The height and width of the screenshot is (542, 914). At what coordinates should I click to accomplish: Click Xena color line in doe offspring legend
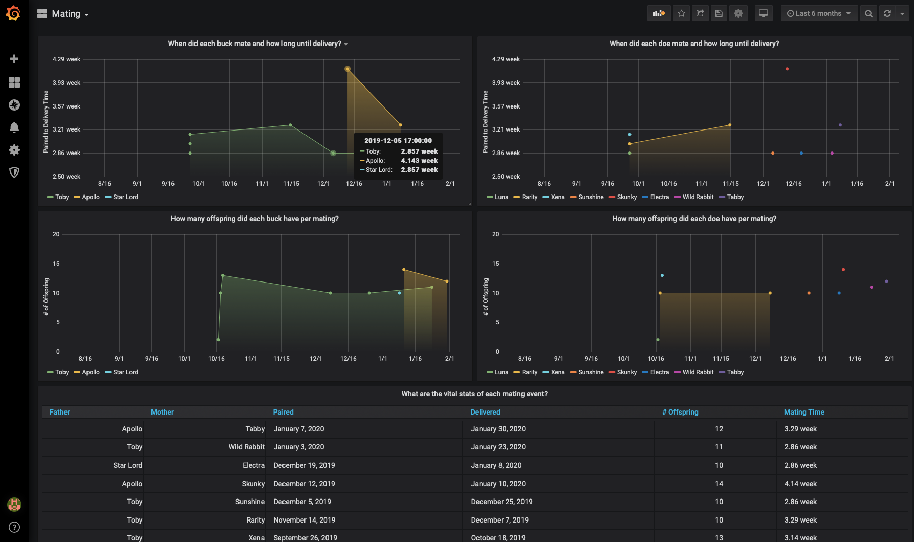(x=546, y=372)
